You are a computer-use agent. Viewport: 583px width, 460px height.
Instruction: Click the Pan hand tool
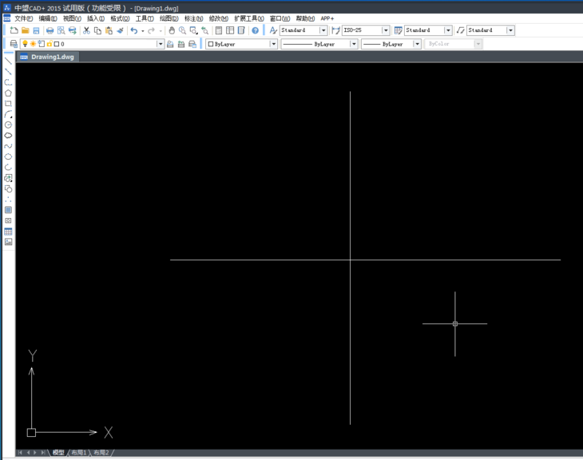coord(171,30)
